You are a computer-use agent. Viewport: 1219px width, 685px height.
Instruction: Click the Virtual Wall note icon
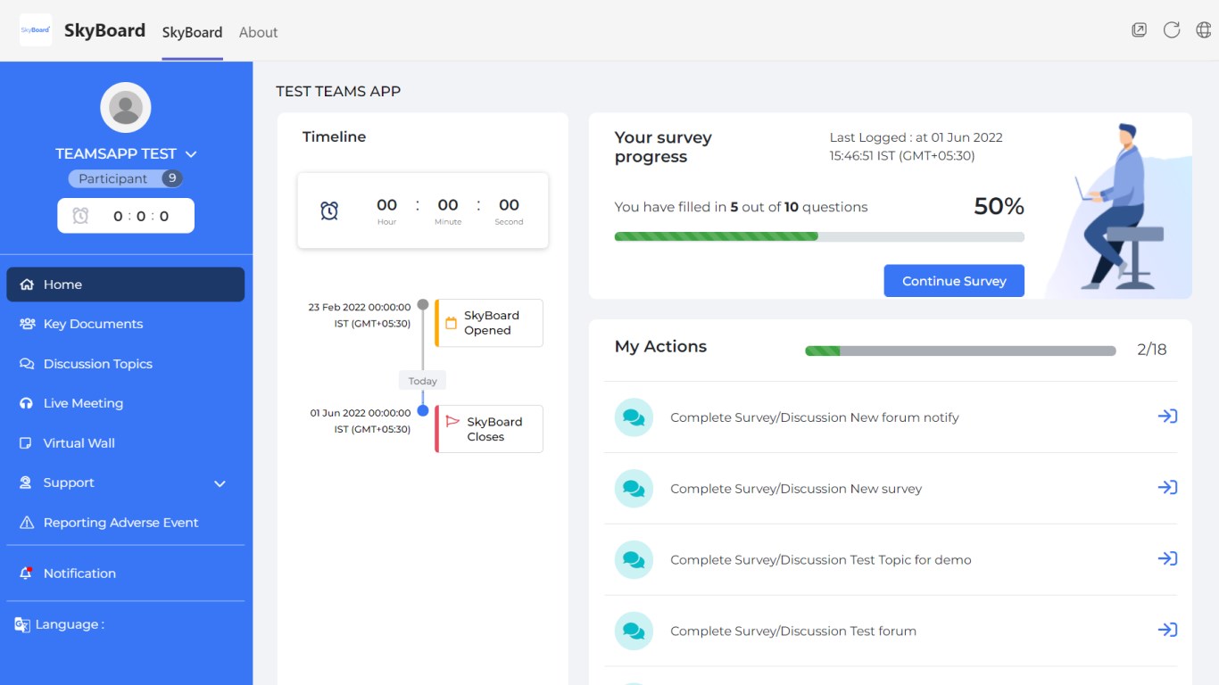(x=26, y=443)
